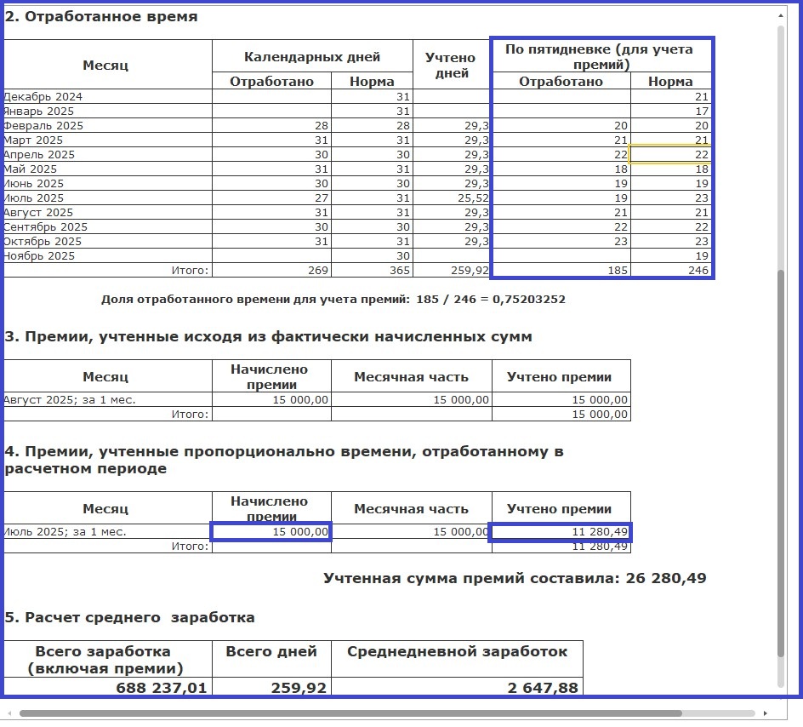Click the horizontal scrollbar thumb
This screenshot has width=803, height=727.
(349, 713)
